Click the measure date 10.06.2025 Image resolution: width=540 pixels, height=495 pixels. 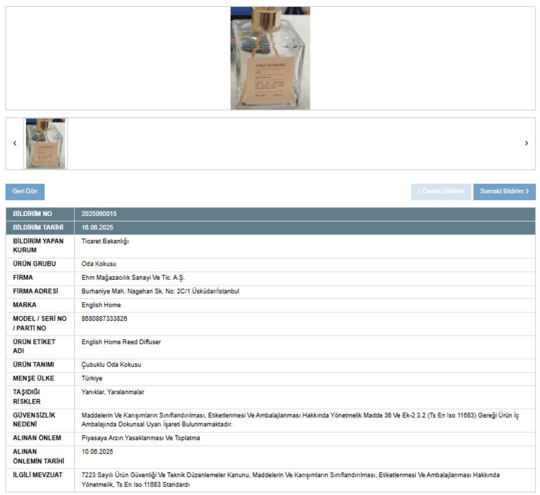(x=97, y=452)
